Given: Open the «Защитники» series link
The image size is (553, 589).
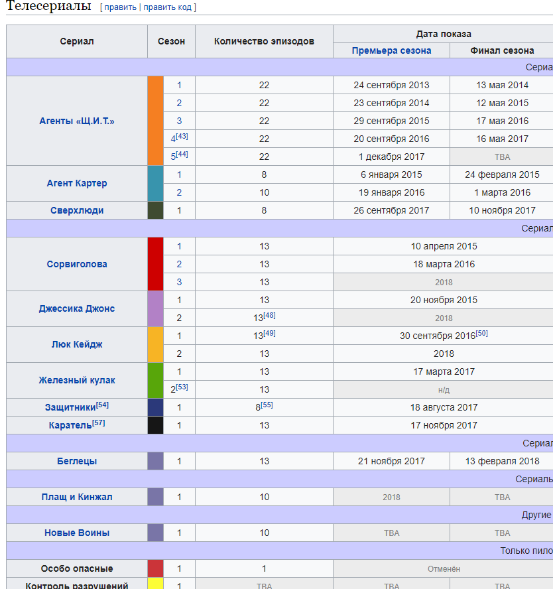Looking at the screenshot, I should coord(70,407).
